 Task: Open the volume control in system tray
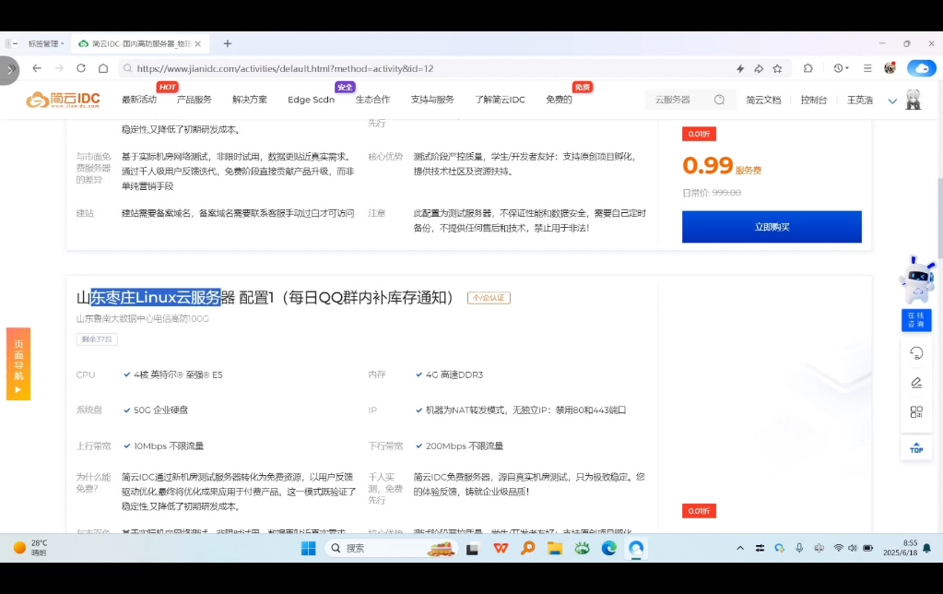pos(853,548)
